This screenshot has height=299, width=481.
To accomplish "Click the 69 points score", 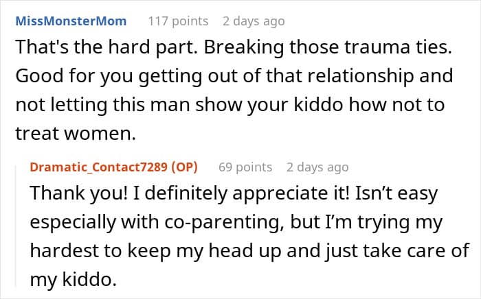I will click(x=245, y=167).
